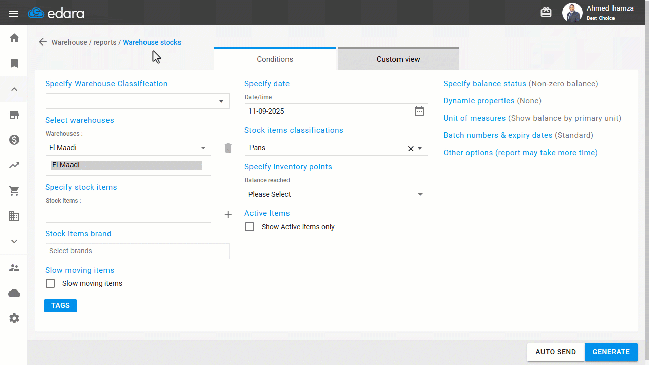
Task: Select the Conditions tab
Action: click(x=275, y=59)
